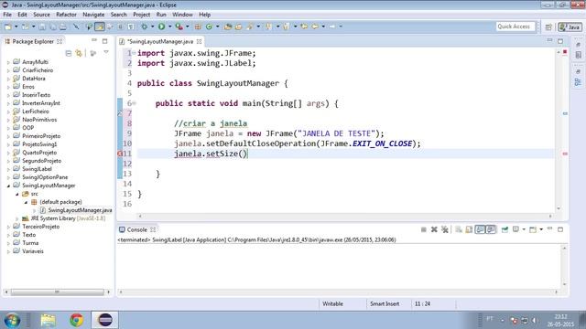Open the Debug button dropdown arrow
Viewport: 586px width, 329px height.
pos(153,27)
